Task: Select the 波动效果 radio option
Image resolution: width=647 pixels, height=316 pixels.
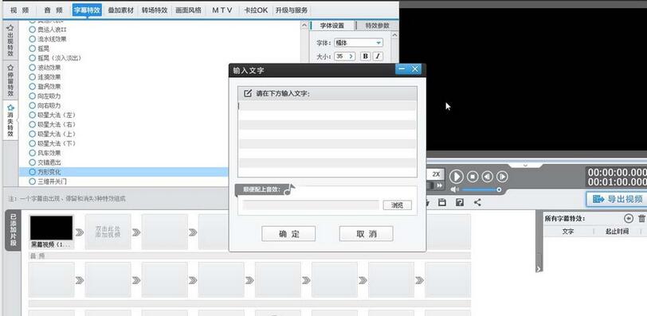Action: (32, 68)
